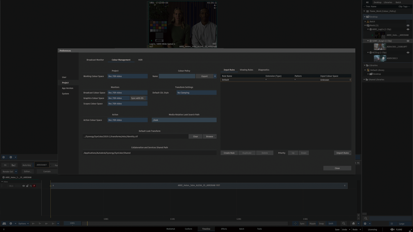Open the Default CDL Style dropdown
Image resolution: width=413 pixels, height=232 pixels.
pos(196,93)
